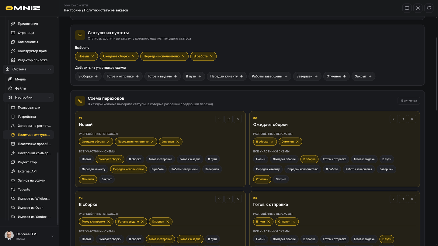This screenshot has height=246, width=438.
Task: Go to Настройки via the breadcrumb
Action: click(x=72, y=10)
